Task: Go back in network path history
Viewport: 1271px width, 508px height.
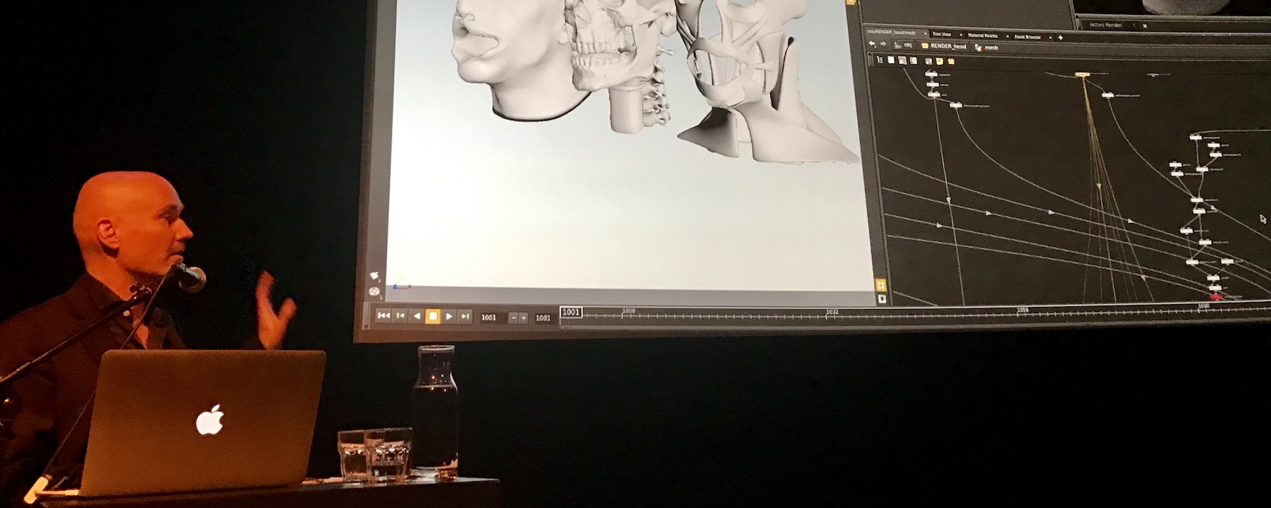Action: pyautogui.click(x=873, y=44)
